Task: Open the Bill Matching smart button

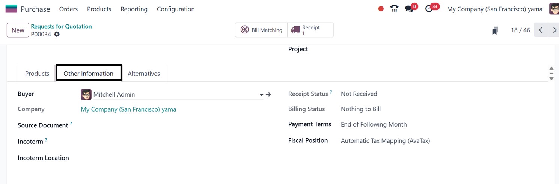Action: point(262,30)
